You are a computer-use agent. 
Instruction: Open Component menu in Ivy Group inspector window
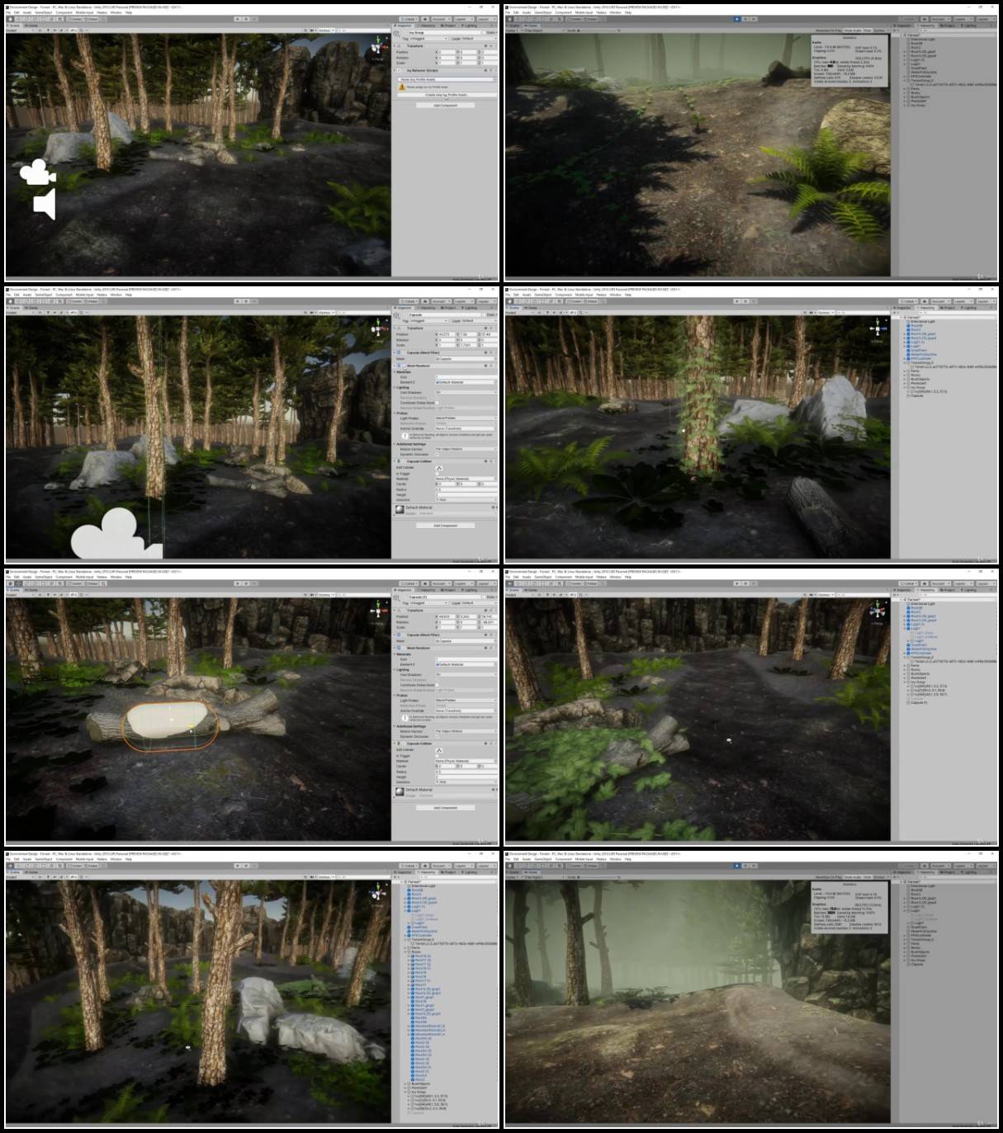pos(64,12)
